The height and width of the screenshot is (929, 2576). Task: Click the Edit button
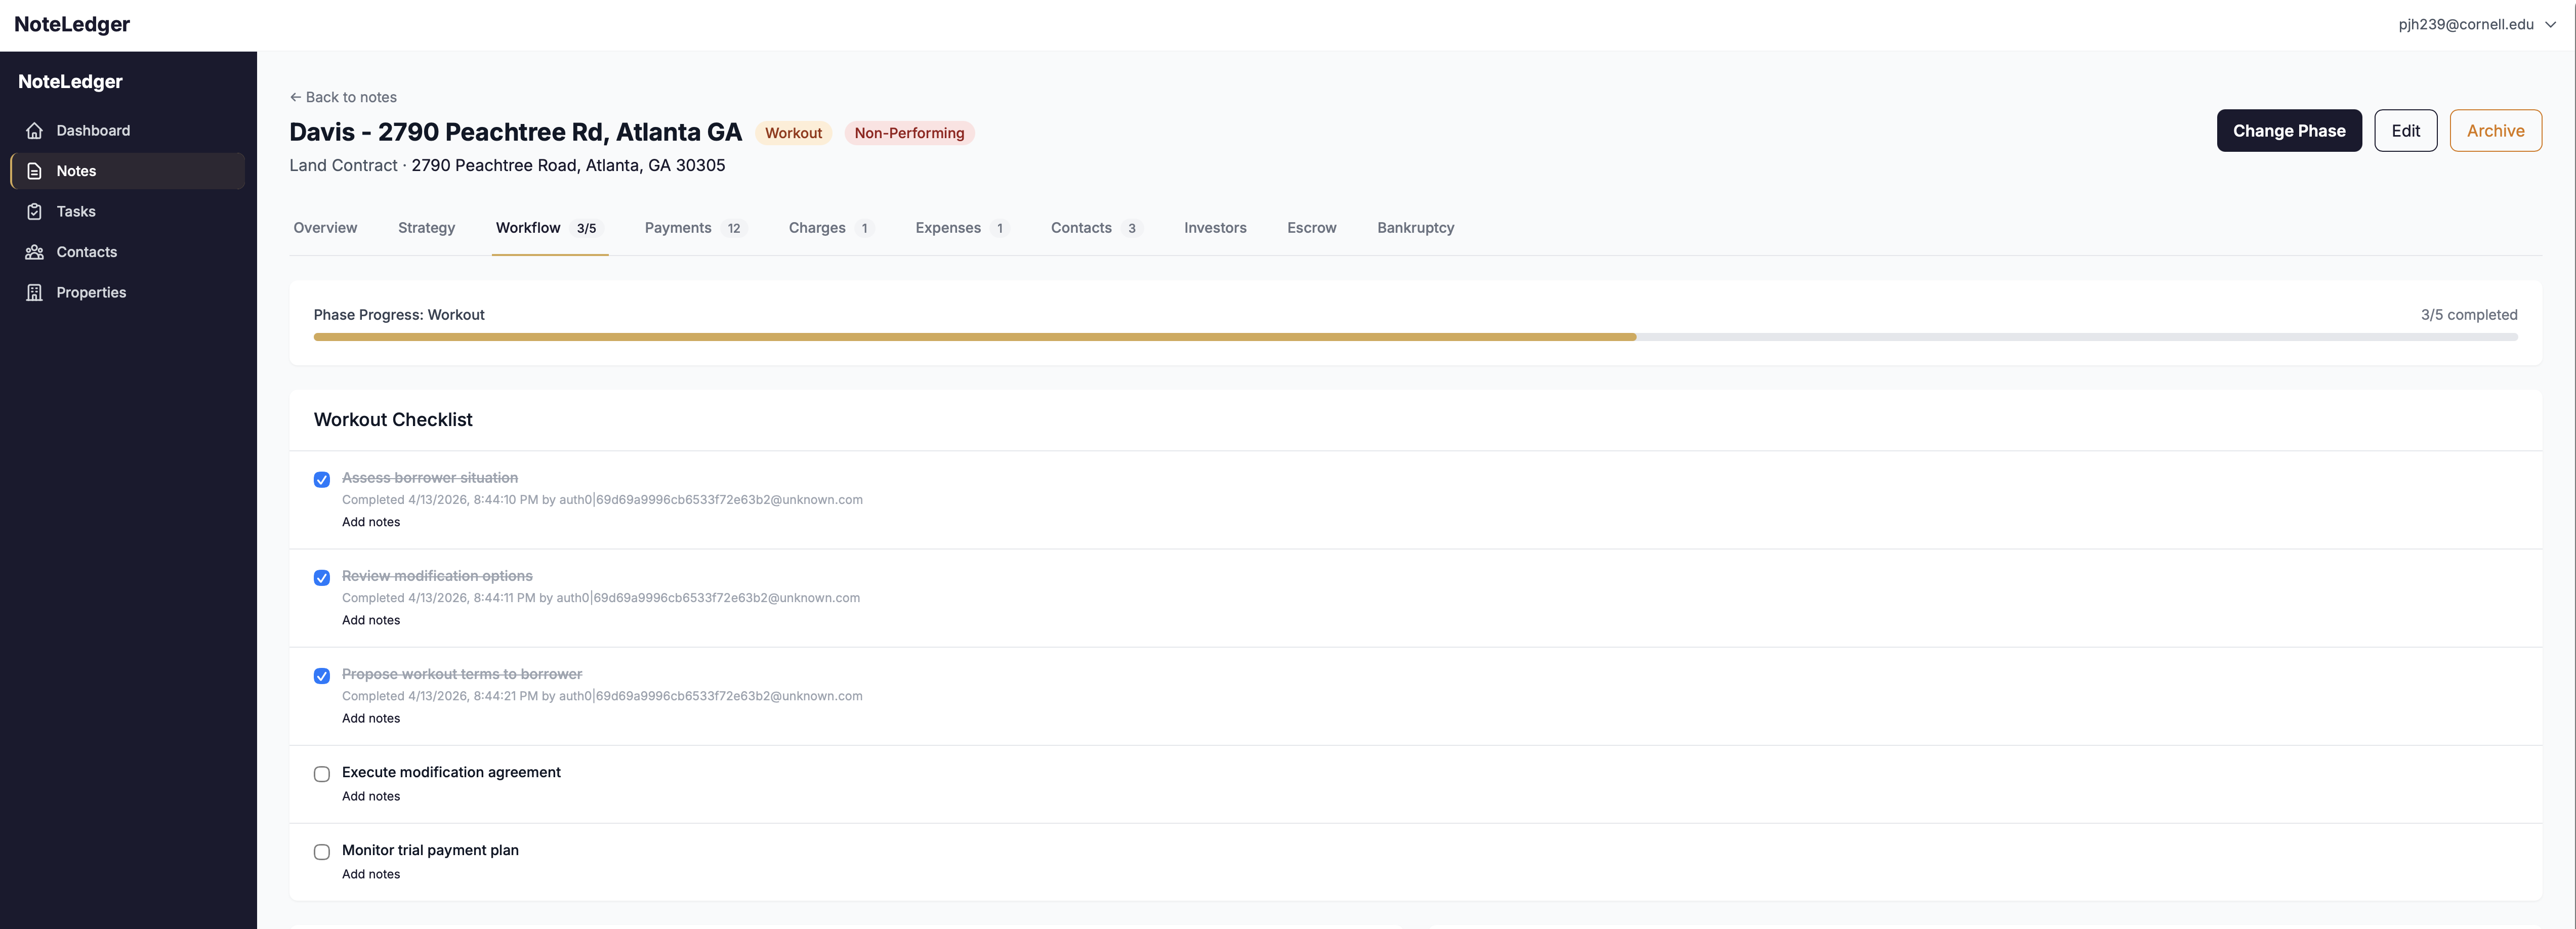2405,131
